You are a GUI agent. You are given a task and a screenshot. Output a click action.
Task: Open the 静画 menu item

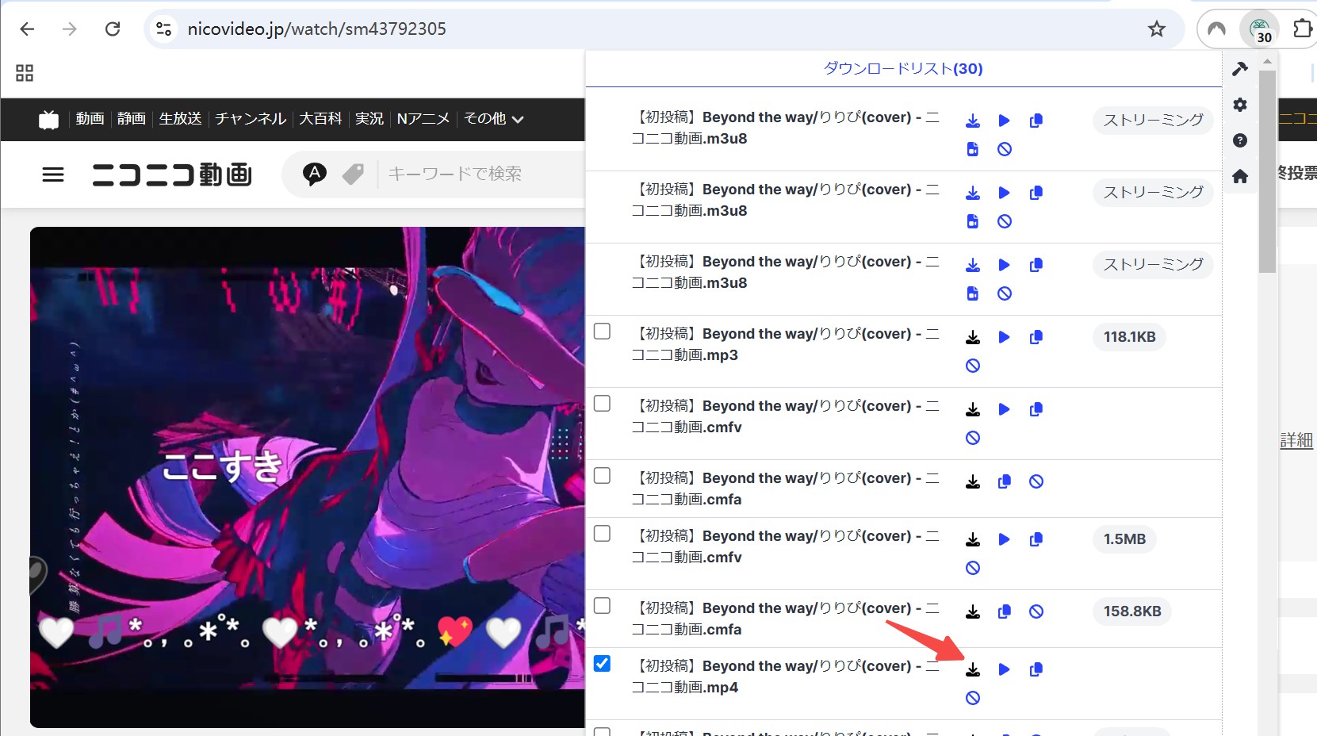click(132, 119)
